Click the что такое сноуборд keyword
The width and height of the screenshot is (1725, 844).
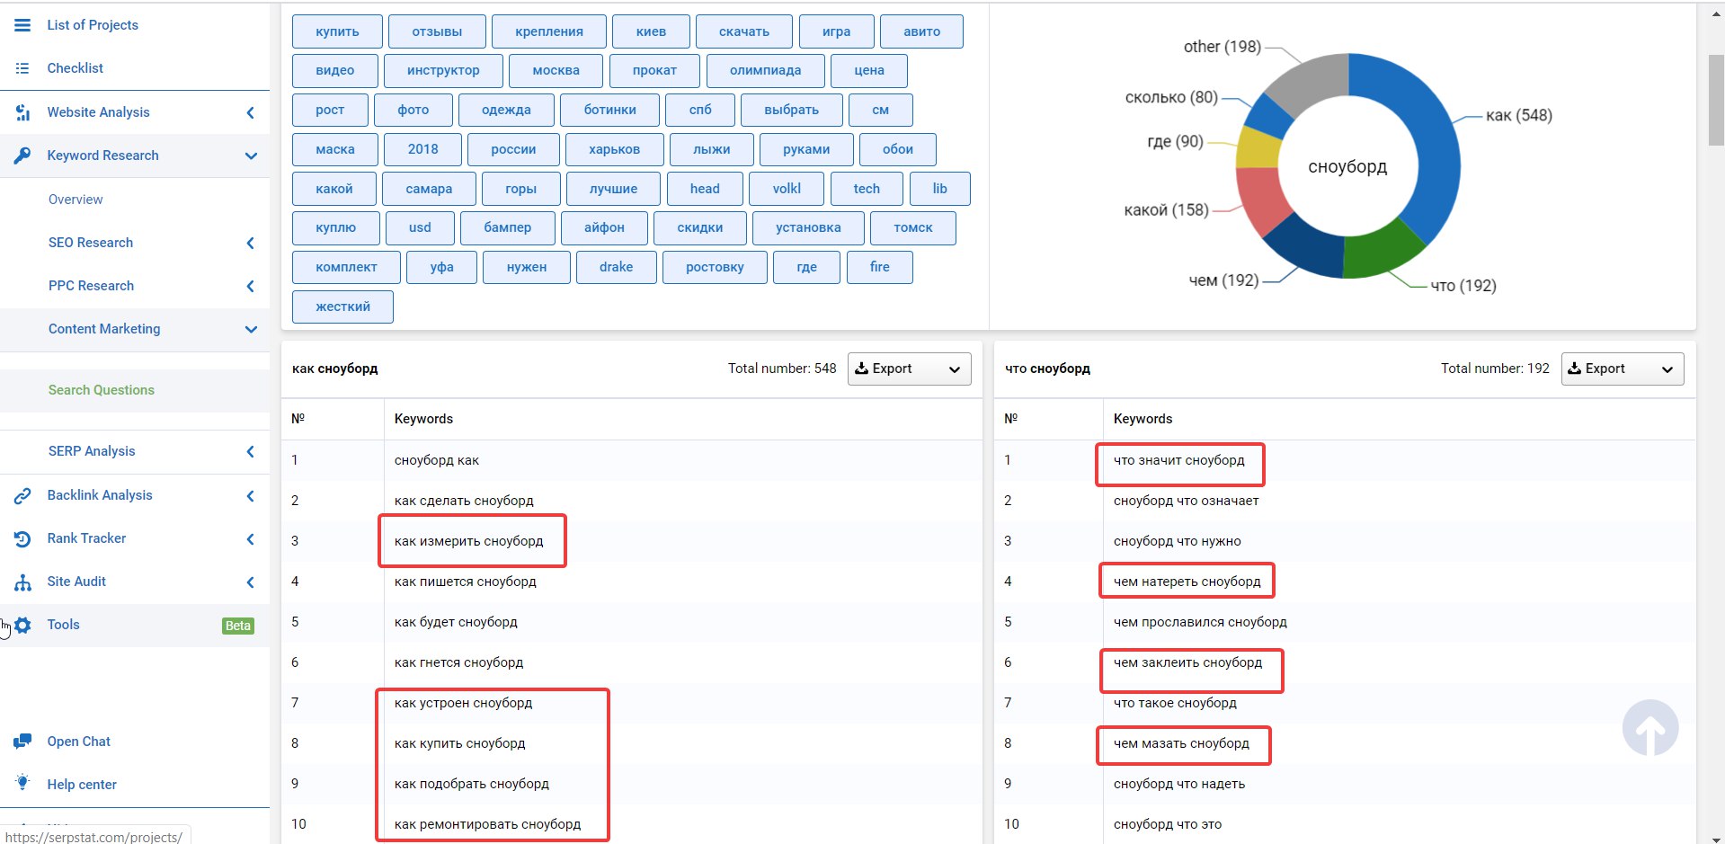click(1175, 703)
